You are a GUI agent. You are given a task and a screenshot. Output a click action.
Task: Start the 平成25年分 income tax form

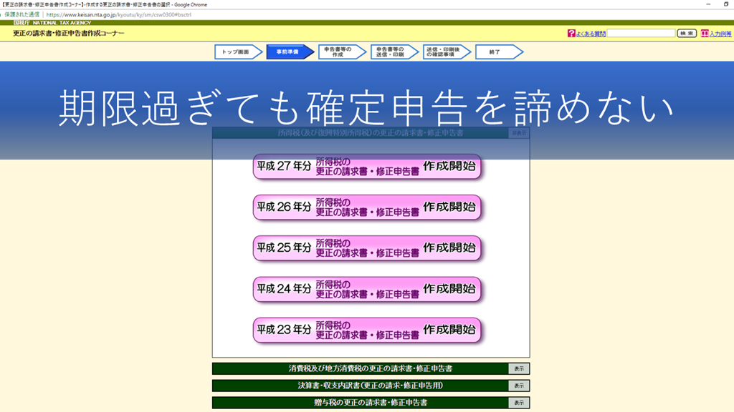click(x=367, y=248)
